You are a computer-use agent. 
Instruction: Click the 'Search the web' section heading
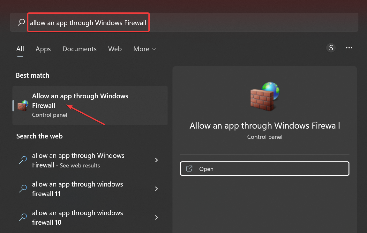coord(39,136)
